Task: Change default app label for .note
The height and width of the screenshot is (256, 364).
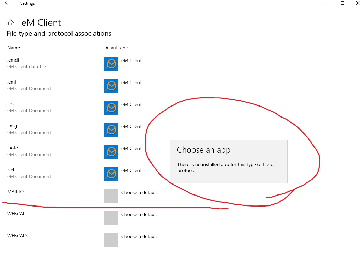Action: click(x=131, y=148)
